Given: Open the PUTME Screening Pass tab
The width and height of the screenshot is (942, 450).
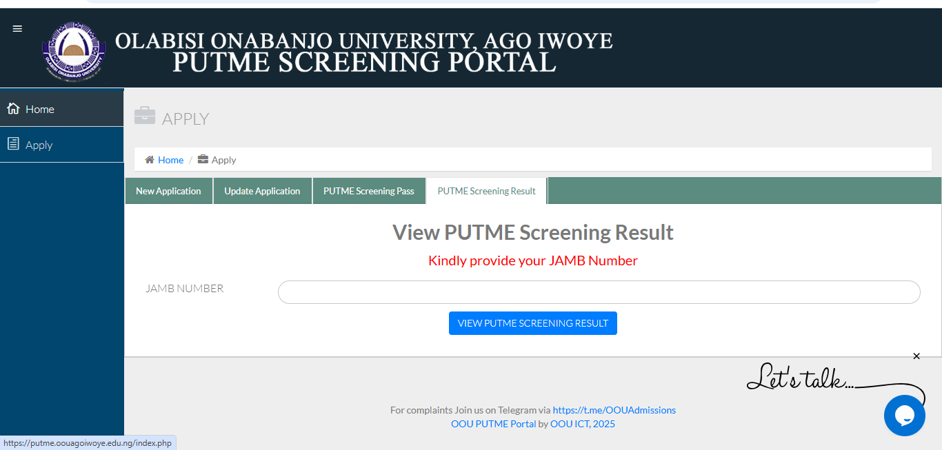Looking at the screenshot, I should pyautogui.click(x=369, y=190).
